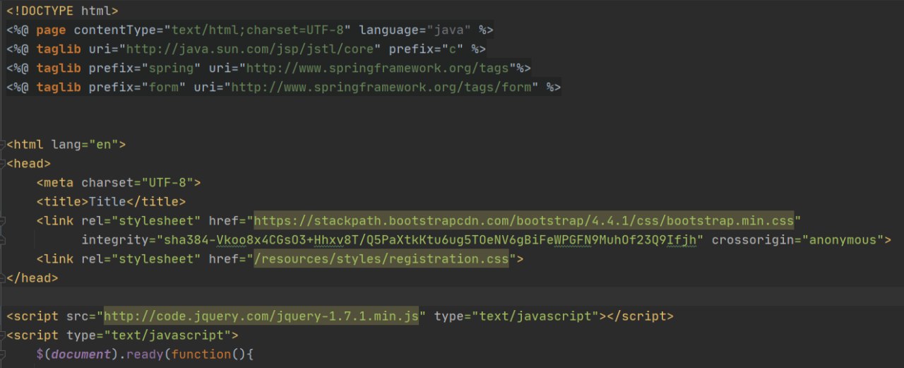Click the contentType attribute in page directive
The image size is (904, 368).
click(212, 30)
